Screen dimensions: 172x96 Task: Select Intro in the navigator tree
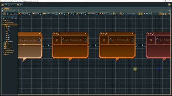tap(9, 26)
